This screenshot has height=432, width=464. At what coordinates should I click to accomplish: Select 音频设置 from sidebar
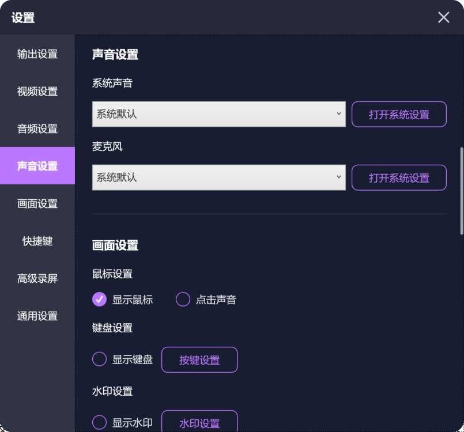click(x=37, y=128)
